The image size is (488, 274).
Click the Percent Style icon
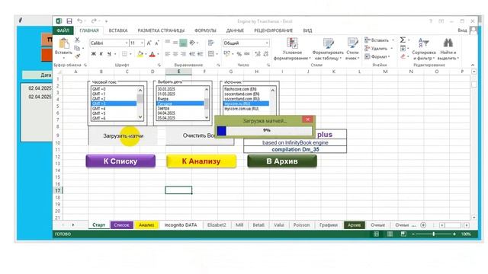pyautogui.click(x=239, y=54)
